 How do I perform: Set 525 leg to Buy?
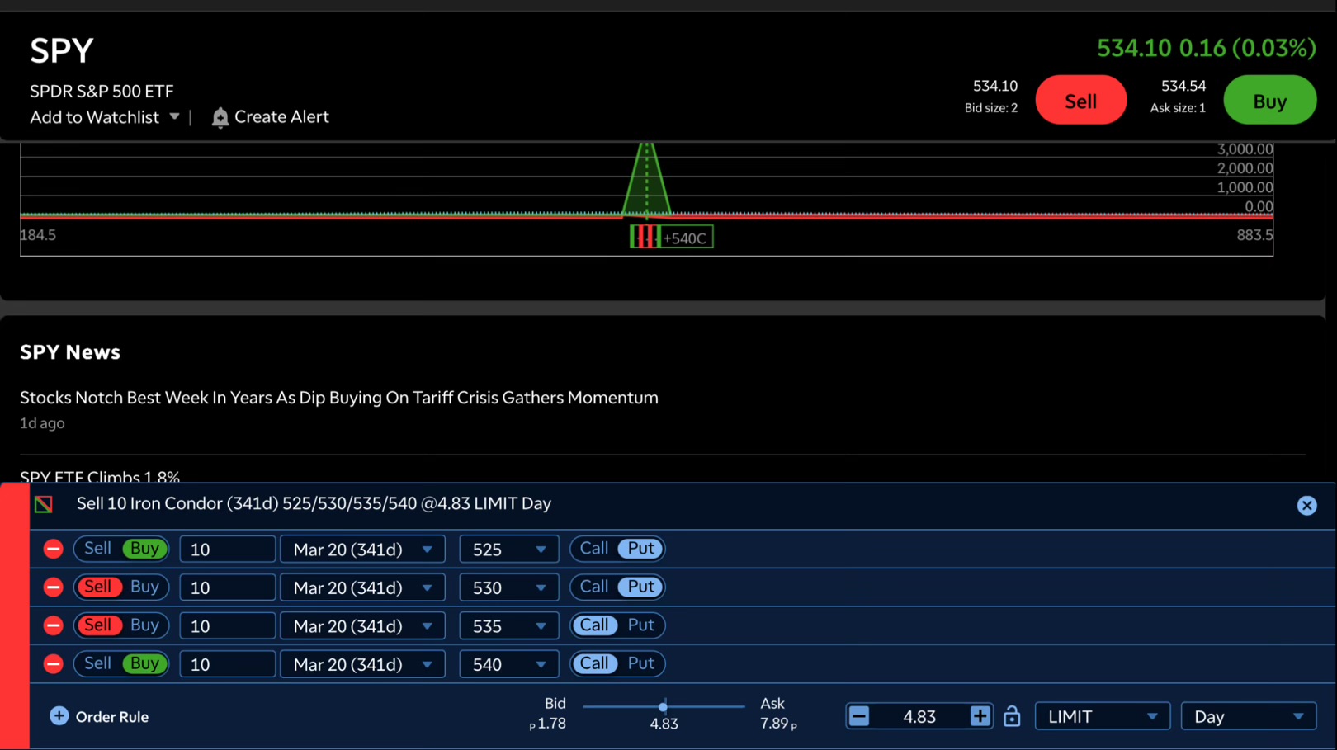pyautogui.click(x=144, y=549)
